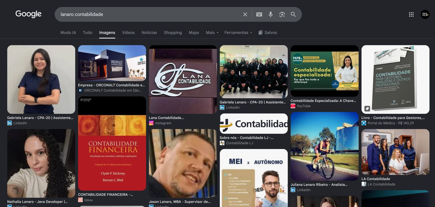Click the 'LA Contabilidade' result title

click(x=375, y=179)
